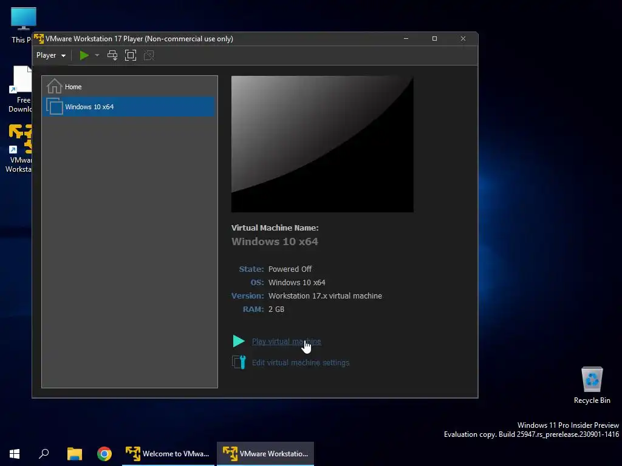The height and width of the screenshot is (466, 622).
Task: Click the teal play arrow icon
Action: point(238,341)
